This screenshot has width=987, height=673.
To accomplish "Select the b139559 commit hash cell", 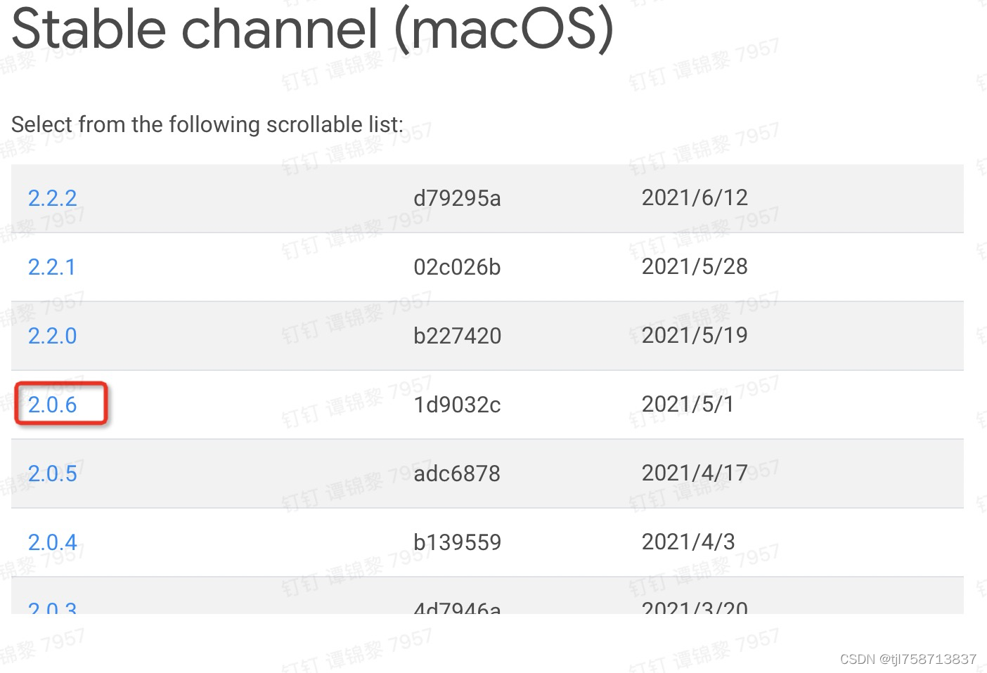I will (x=457, y=542).
